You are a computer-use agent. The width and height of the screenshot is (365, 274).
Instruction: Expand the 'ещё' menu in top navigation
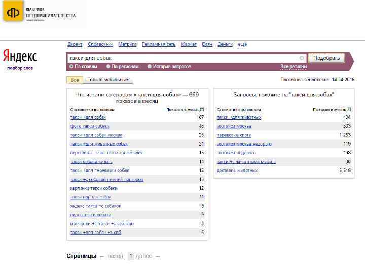click(x=242, y=44)
